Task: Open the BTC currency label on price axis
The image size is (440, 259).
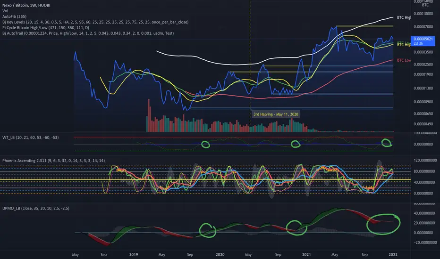Action: (x=425, y=5)
